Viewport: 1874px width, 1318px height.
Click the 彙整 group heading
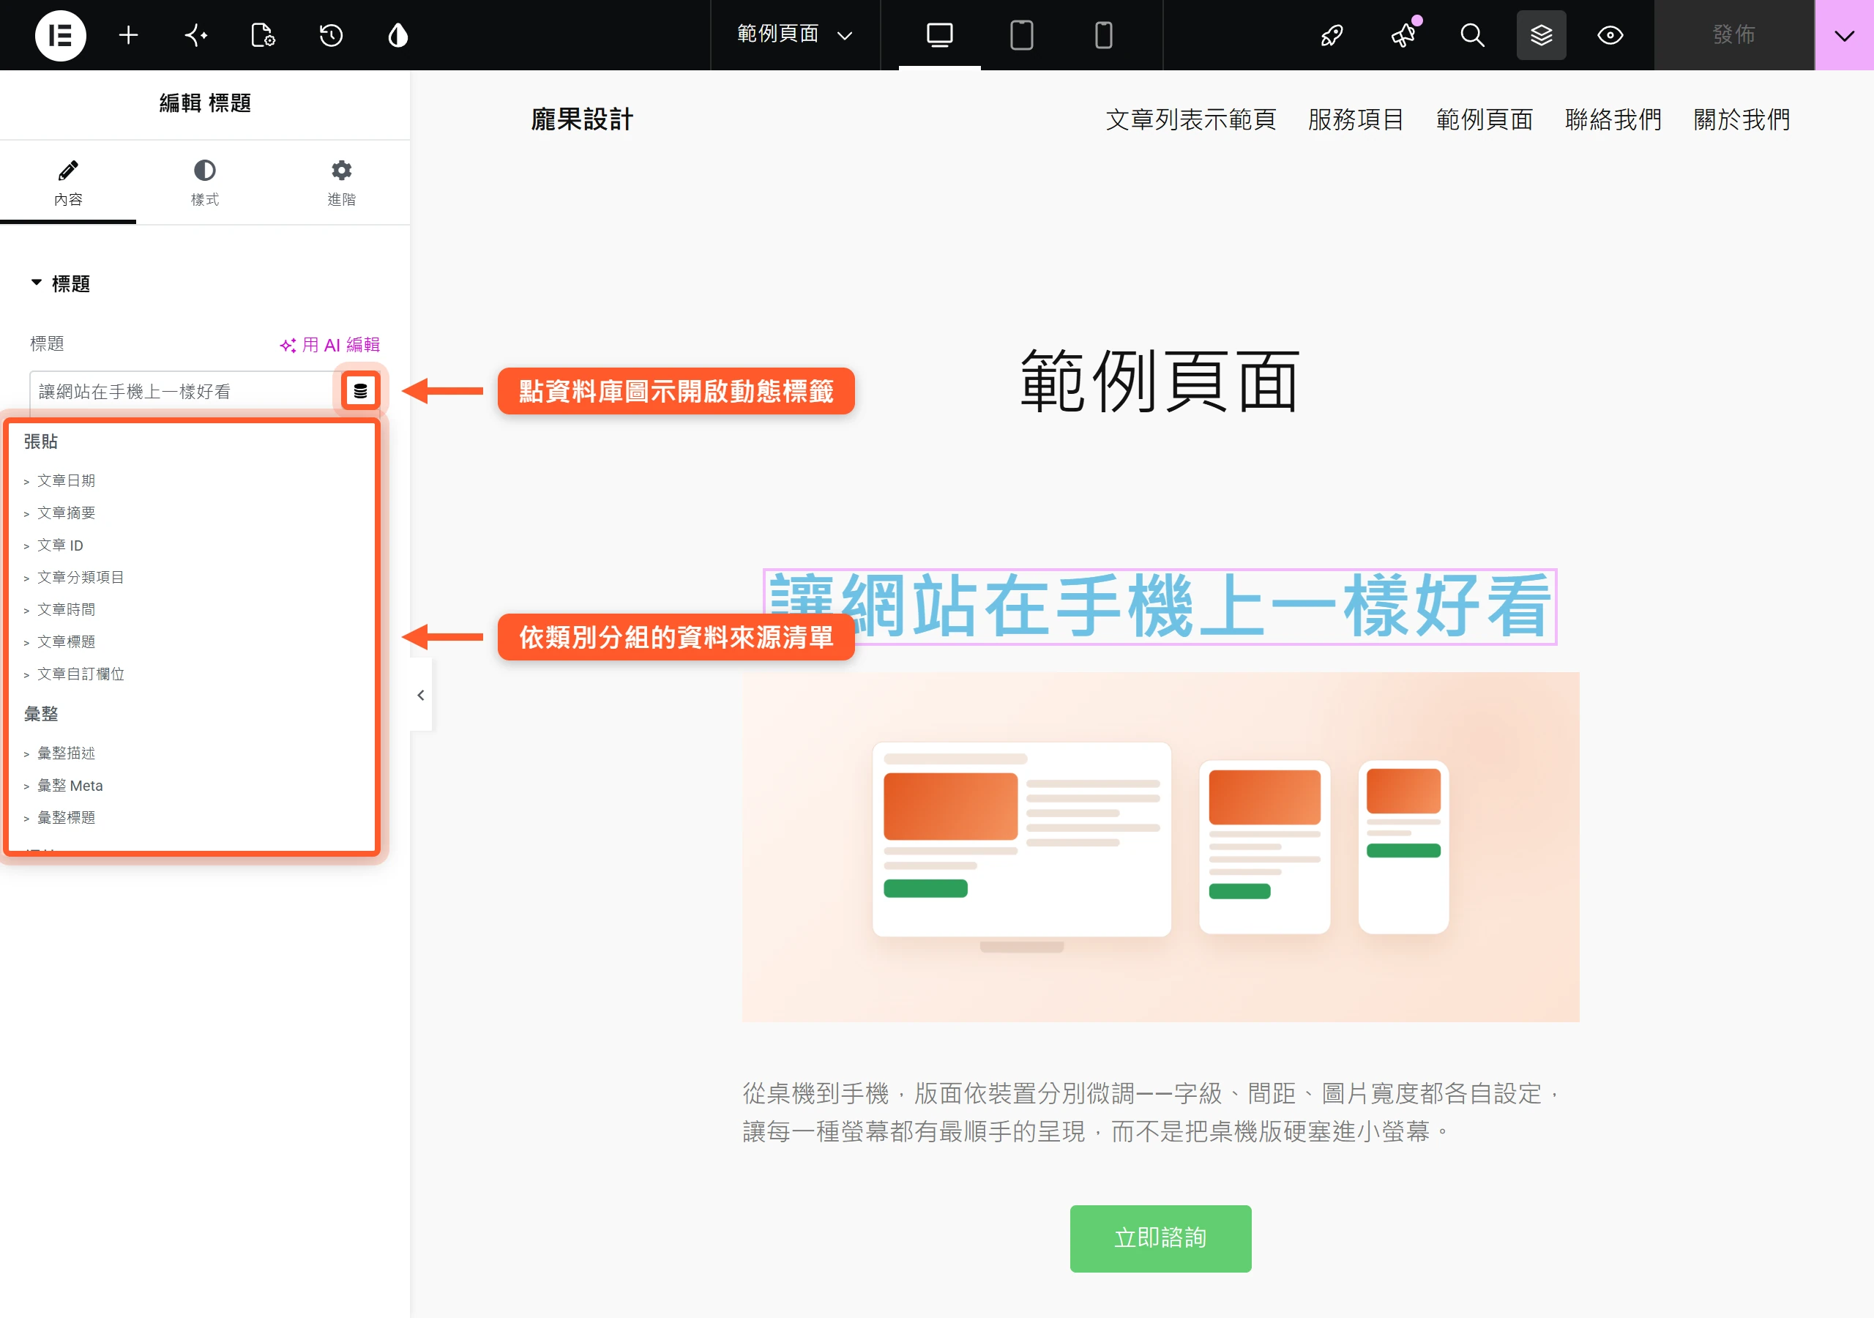pyautogui.click(x=41, y=714)
